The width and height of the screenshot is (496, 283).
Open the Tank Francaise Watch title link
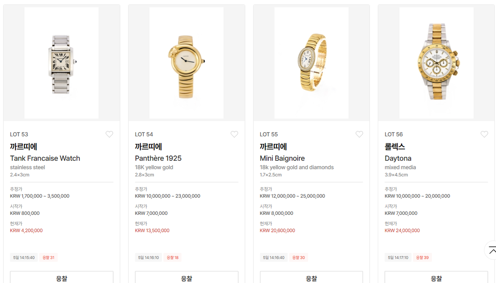[x=45, y=158]
